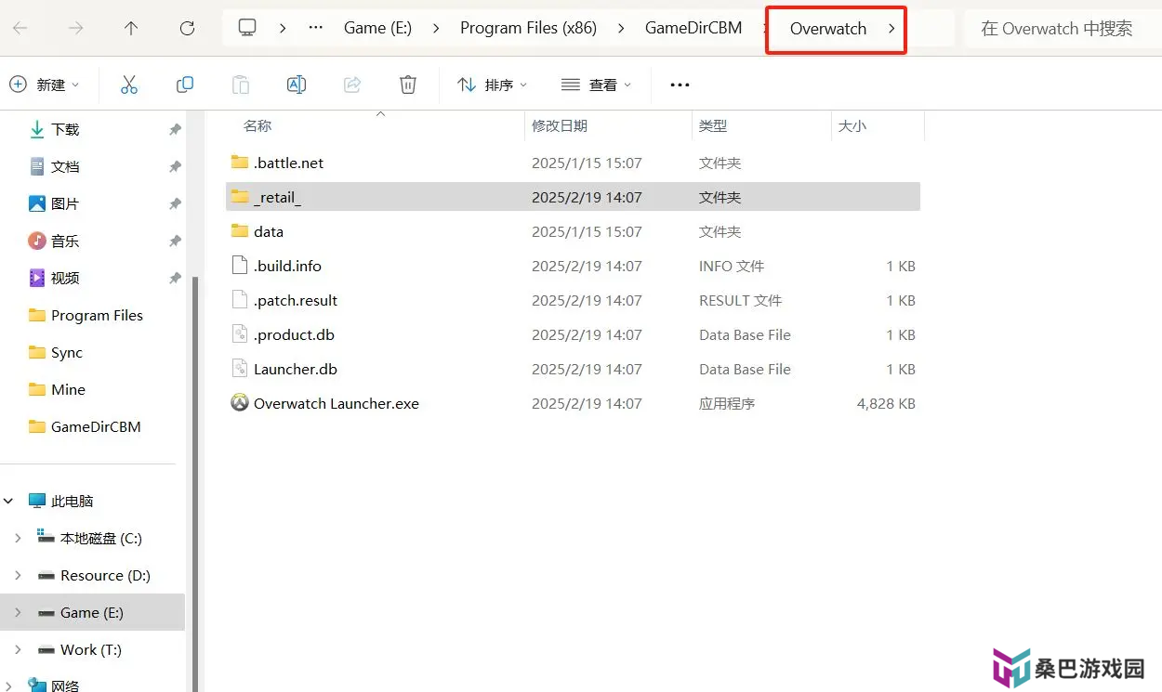Click the computer monitor icon in address bar

coord(247,28)
